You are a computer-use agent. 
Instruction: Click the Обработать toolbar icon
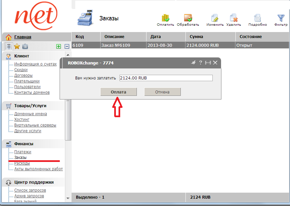188,18
